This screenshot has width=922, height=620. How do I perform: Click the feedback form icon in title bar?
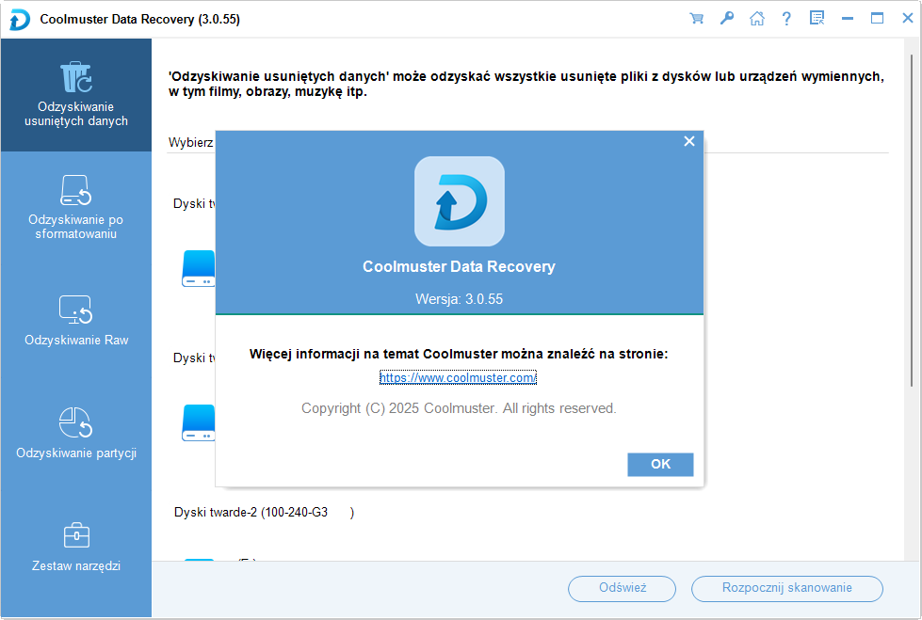point(817,18)
